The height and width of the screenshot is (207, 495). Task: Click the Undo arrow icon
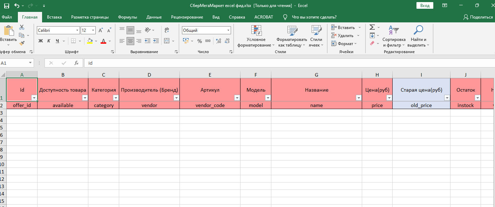(17, 6)
